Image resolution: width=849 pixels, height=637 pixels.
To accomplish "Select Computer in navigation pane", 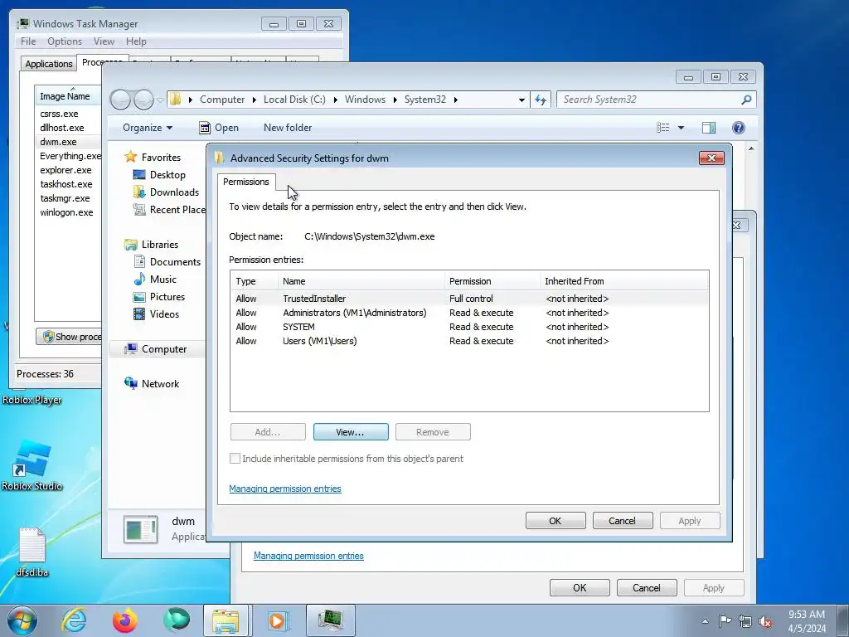I will 164,349.
